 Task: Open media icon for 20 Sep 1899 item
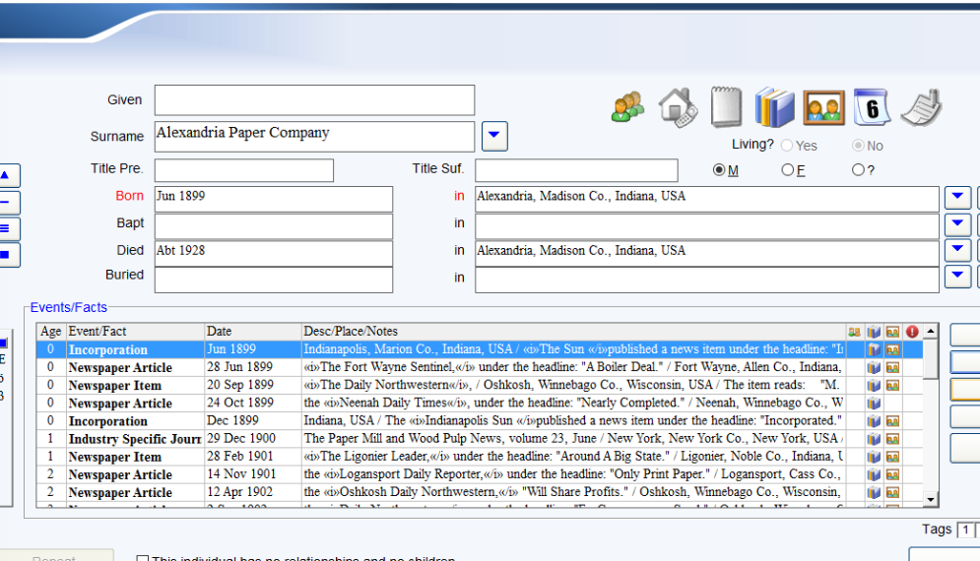point(892,386)
